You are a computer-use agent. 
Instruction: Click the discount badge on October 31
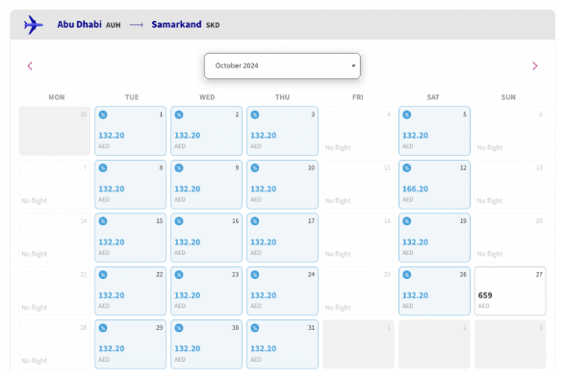255,328
